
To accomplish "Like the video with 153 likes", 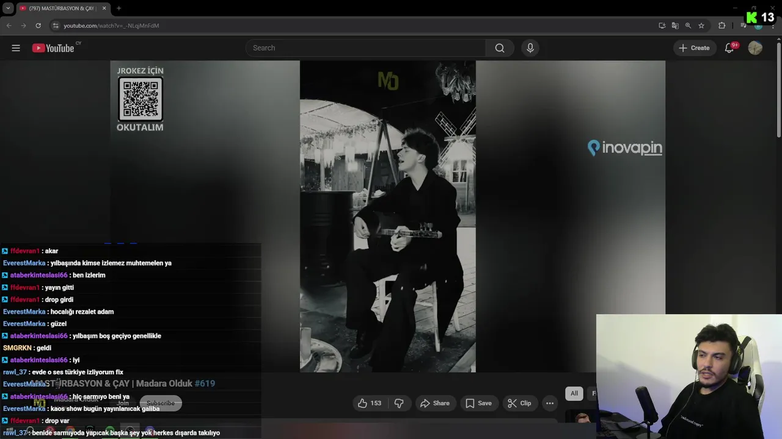I will click(x=369, y=403).
